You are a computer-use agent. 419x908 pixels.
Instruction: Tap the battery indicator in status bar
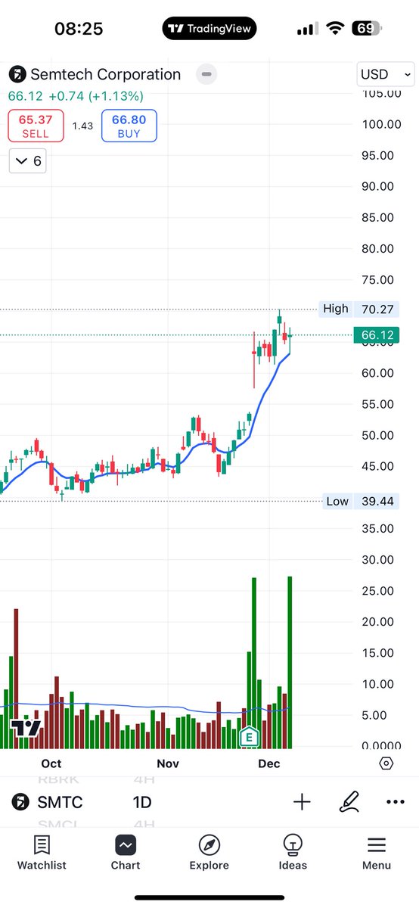coord(366,29)
